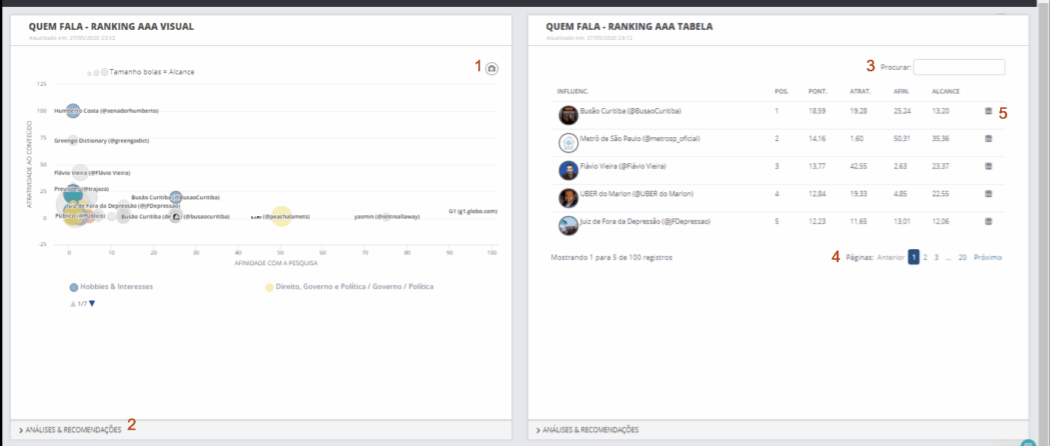
Task: Sort the table by PONT. column header
Action: (x=817, y=91)
